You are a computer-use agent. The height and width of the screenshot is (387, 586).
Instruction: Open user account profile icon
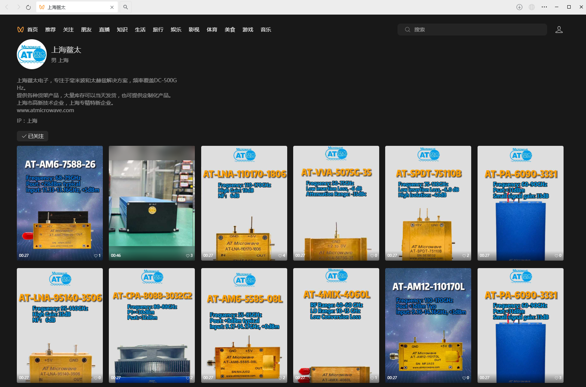[559, 30]
